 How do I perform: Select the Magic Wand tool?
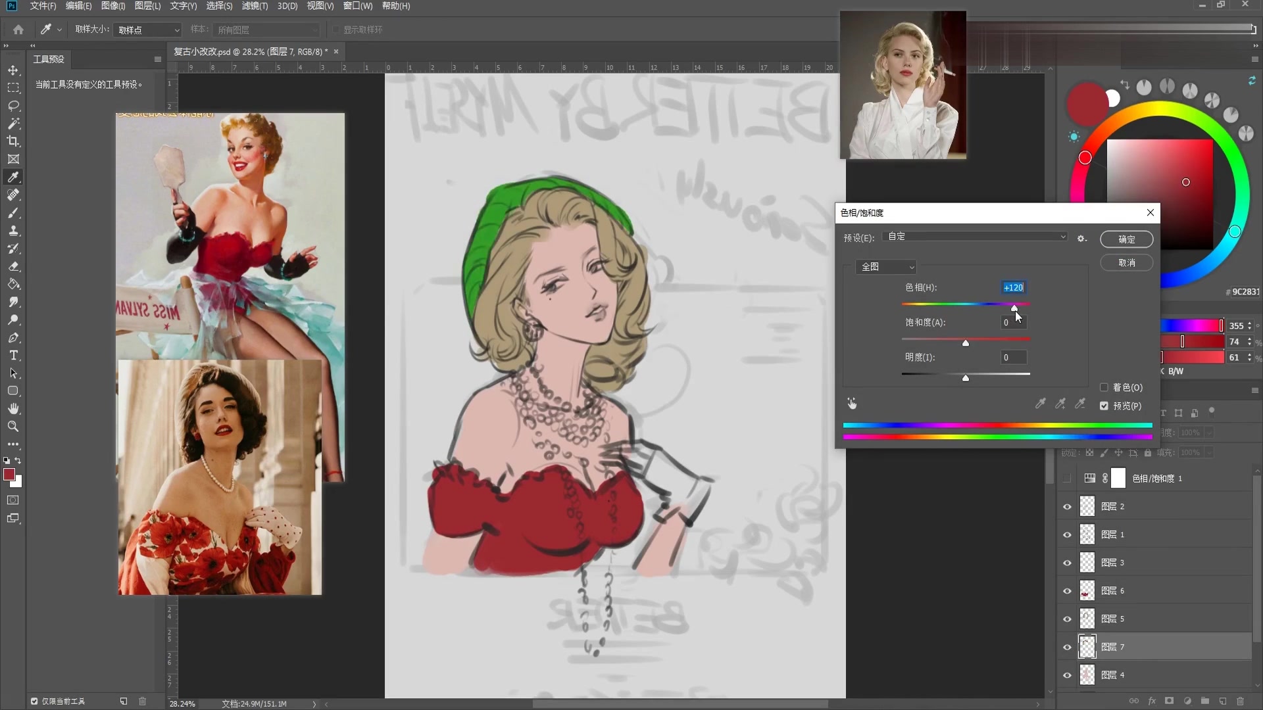13,124
